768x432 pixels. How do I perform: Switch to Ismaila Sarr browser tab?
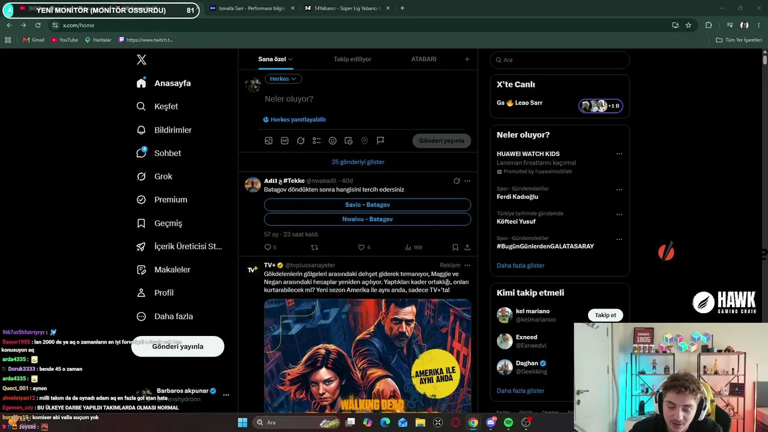[x=251, y=8]
